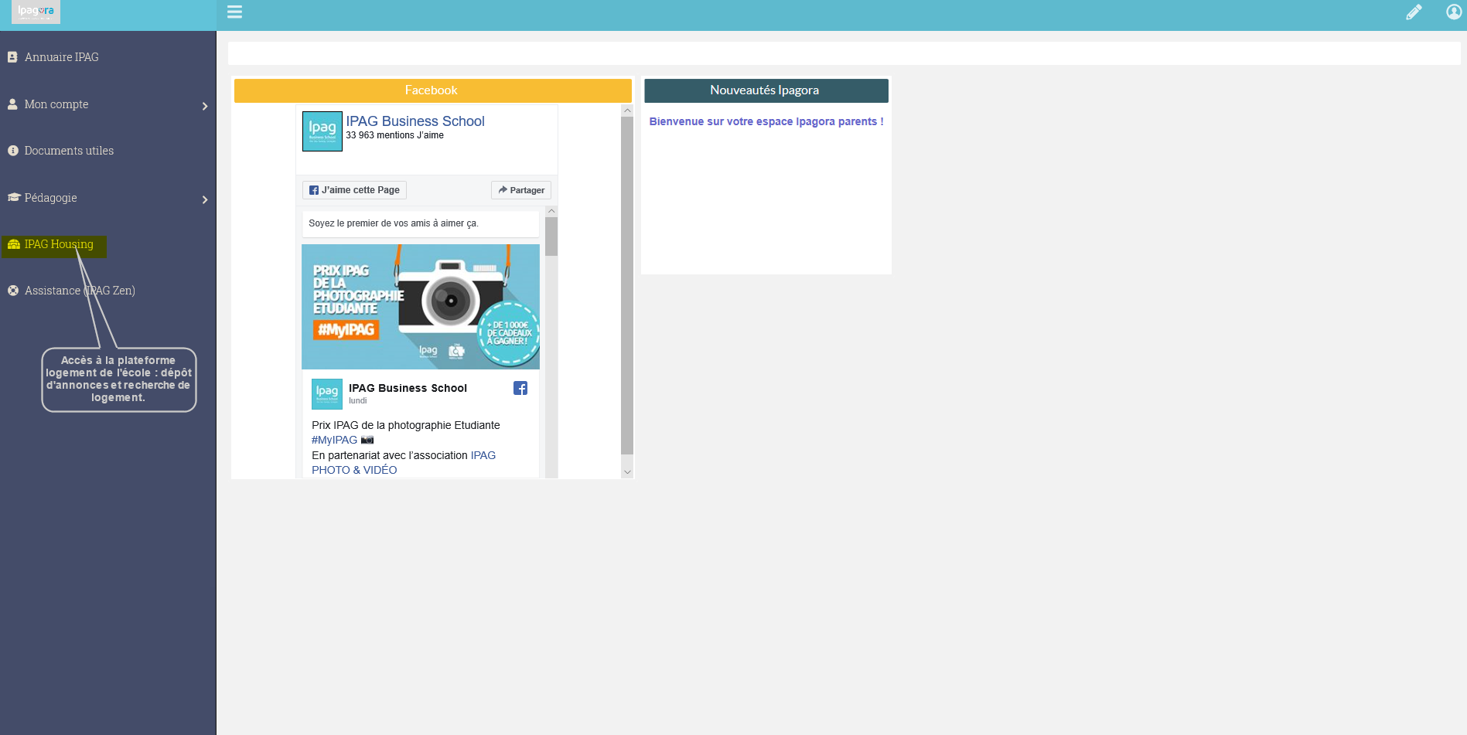This screenshot has width=1467, height=735.
Task: Open the welcome message Bienvenue sur votre espace
Action: pyautogui.click(x=766, y=121)
